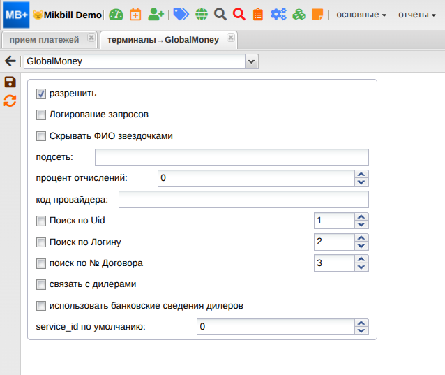
Task: Open the orange clipboard icon
Action: click(258, 15)
